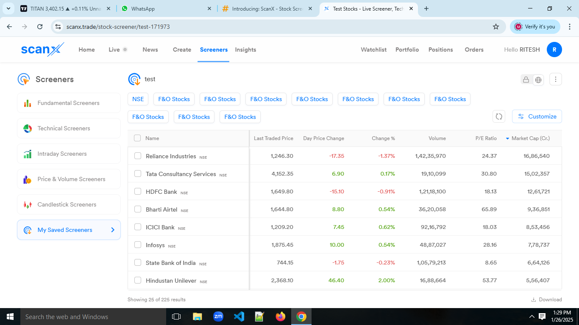Click the Positions link
This screenshot has width=579, height=325.
click(x=440, y=50)
